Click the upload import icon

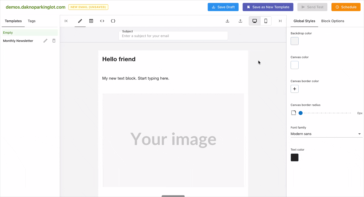click(x=240, y=21)
